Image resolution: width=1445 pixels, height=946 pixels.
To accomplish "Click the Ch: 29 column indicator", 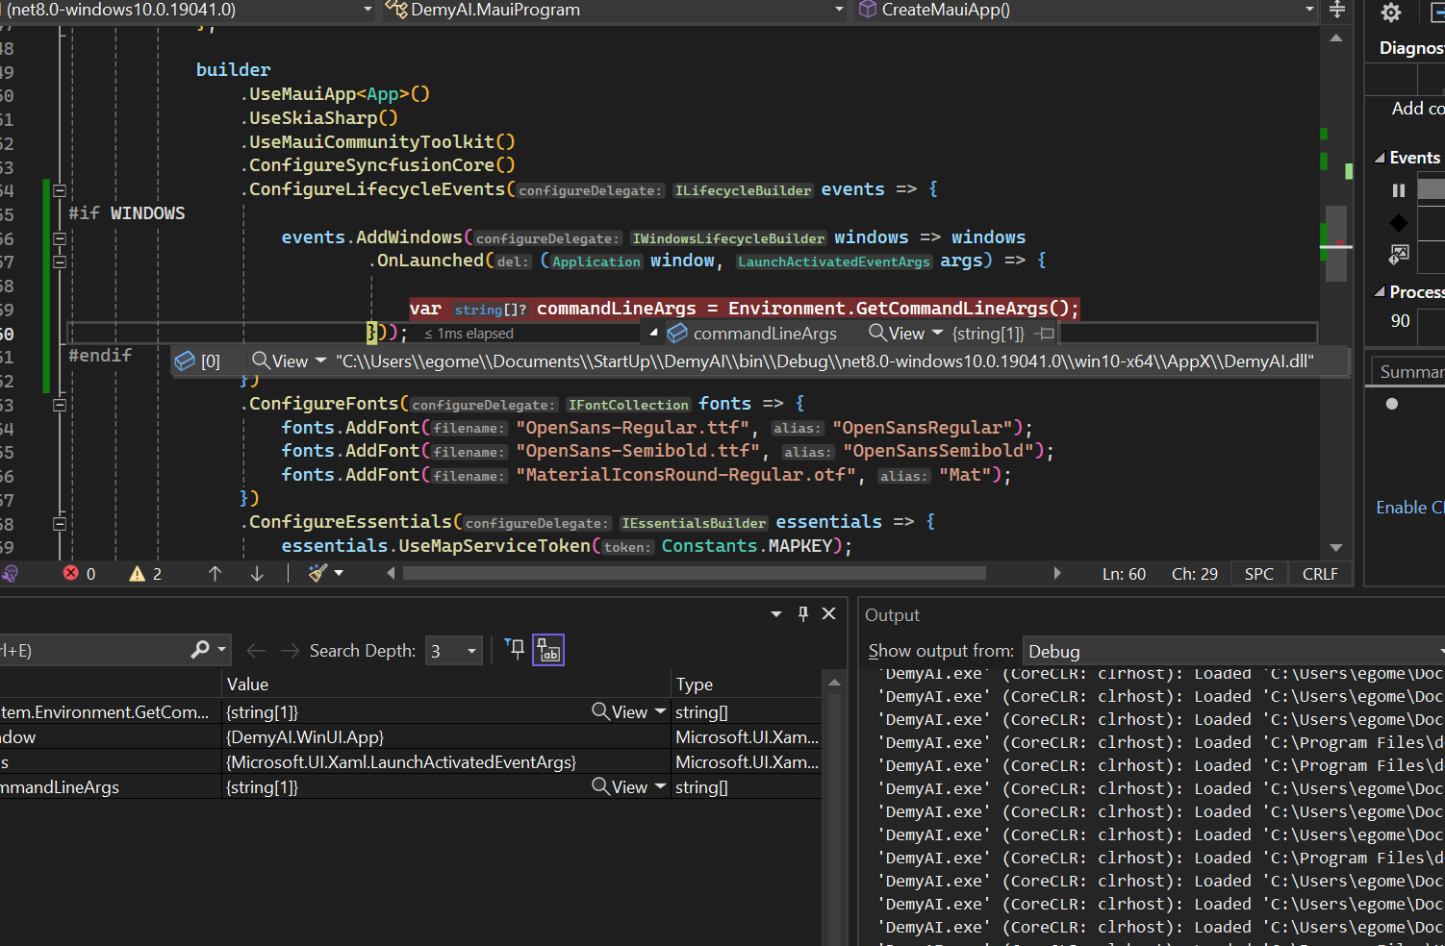I will [x=1194, y=574].
